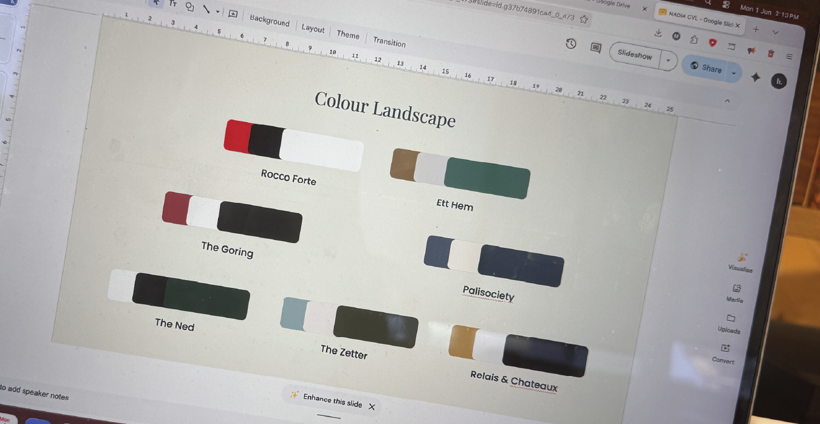
Task: Select the light blue Zetter swatch
Action: pyautogui.click(x=293, y=315)
